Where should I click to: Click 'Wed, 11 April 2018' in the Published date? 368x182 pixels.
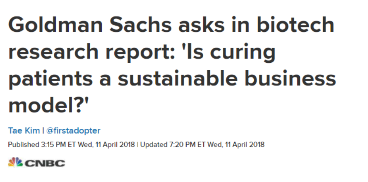(x=106, y=144)
